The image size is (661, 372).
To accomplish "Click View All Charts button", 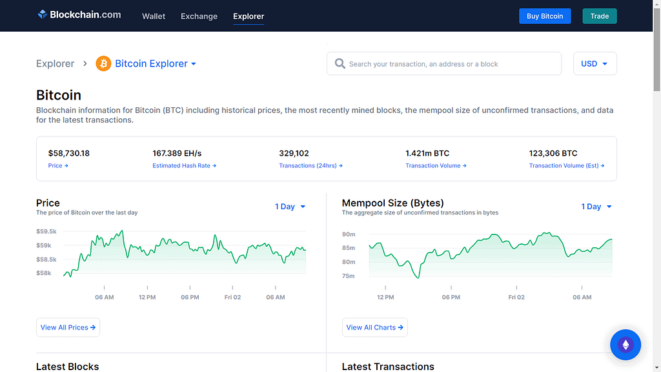I will click(x=375, y=327).
